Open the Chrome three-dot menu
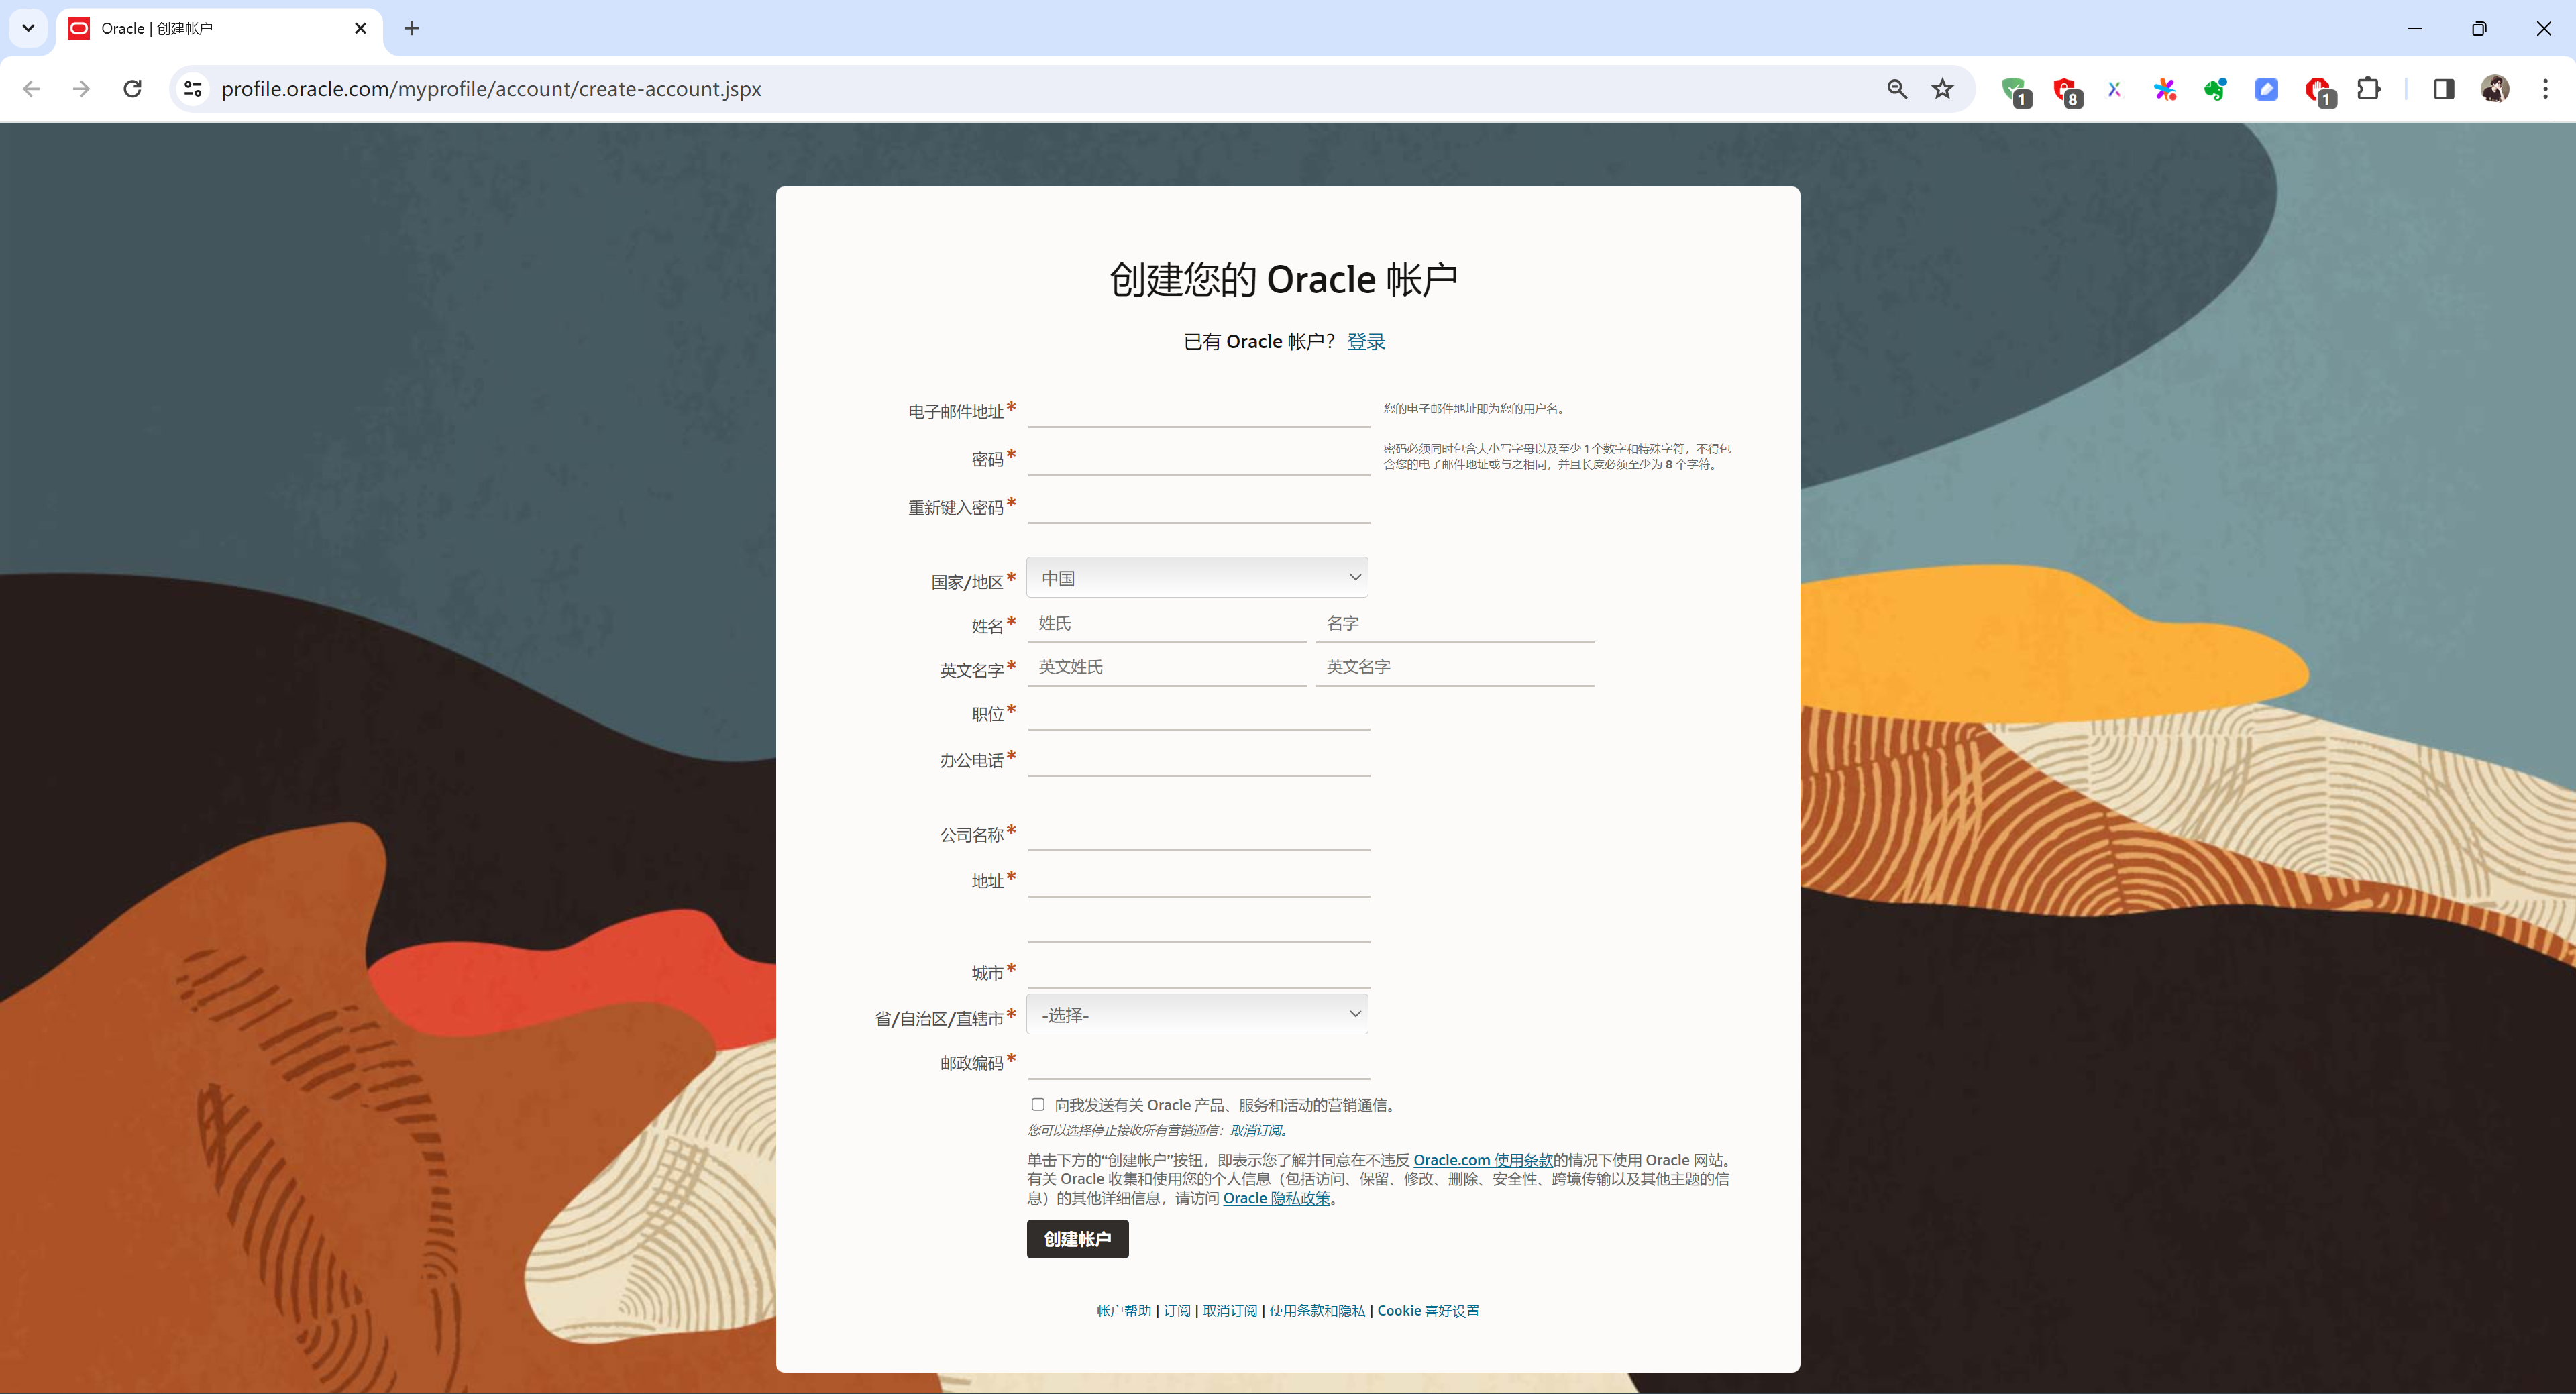Viewport: 2576px width, 1394px height. pyautogui.click(x=2546, y=89)
